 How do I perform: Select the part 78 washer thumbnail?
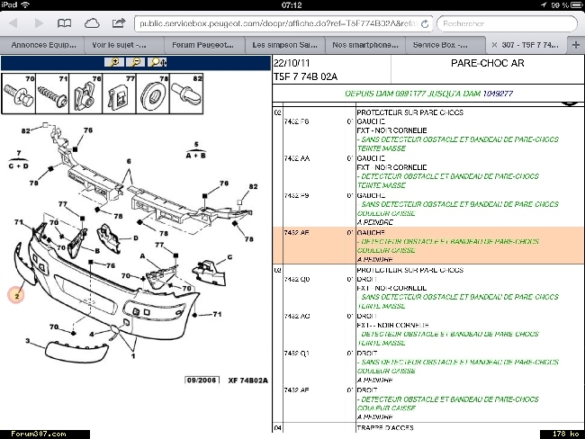[153, 94]
